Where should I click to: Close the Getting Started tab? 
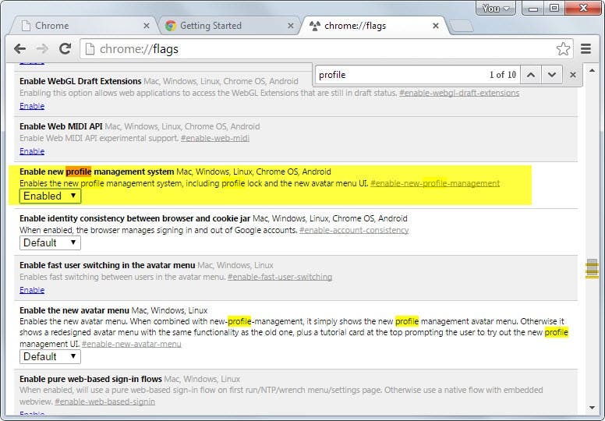pyautogui.click(x=291, y=26)
